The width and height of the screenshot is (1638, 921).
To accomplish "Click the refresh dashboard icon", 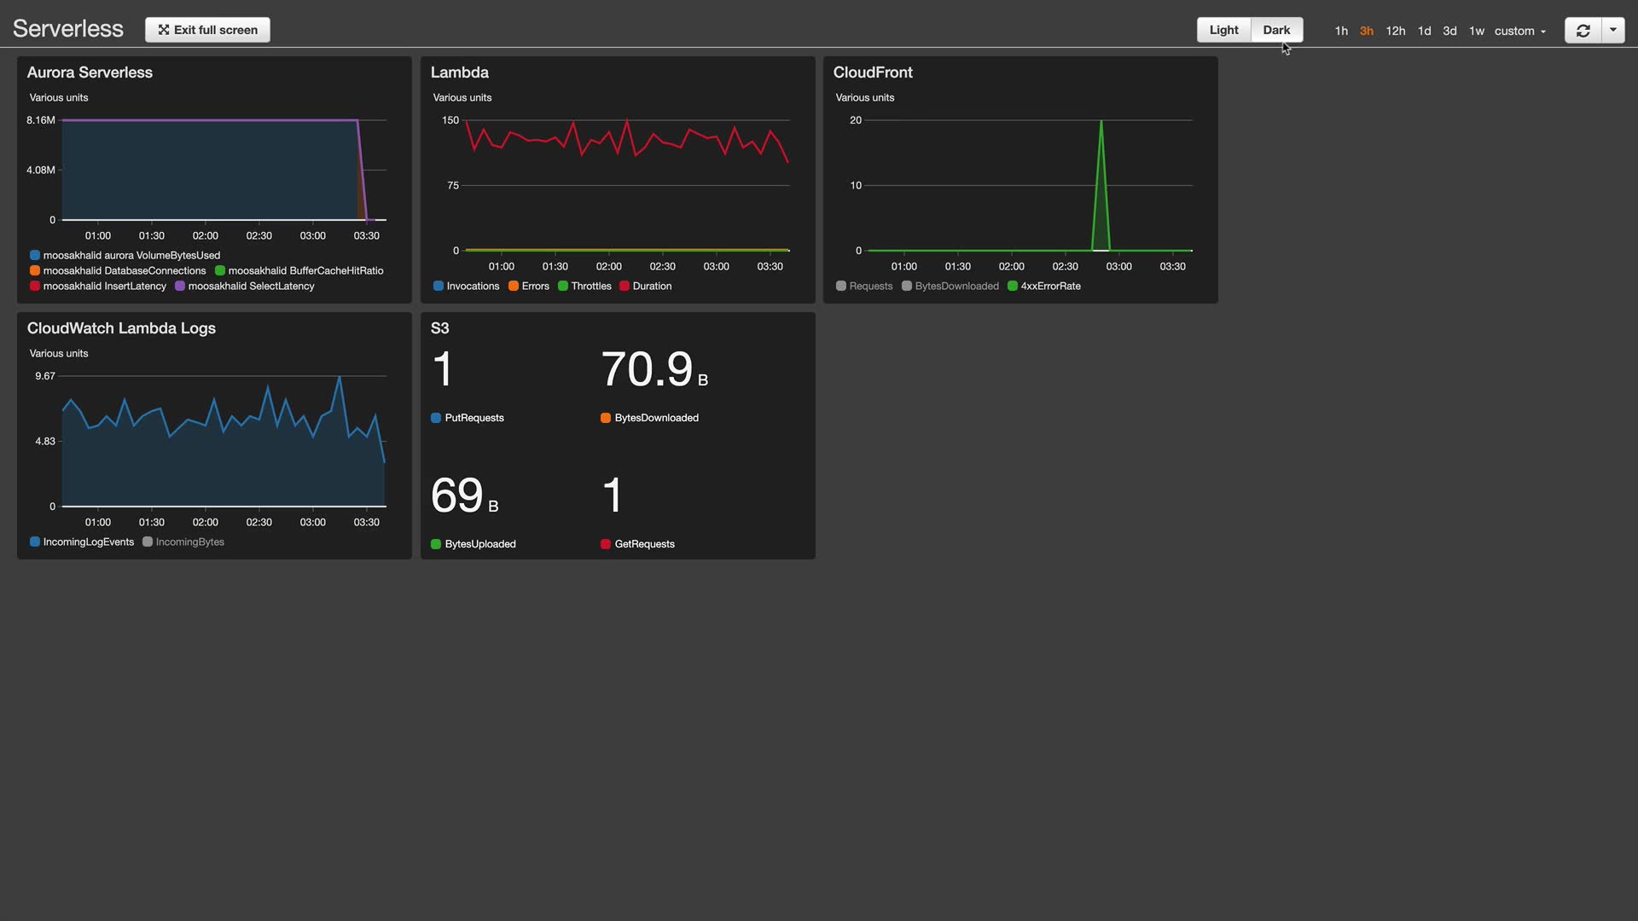I will pyautogui.click(x=1583, y=31).
